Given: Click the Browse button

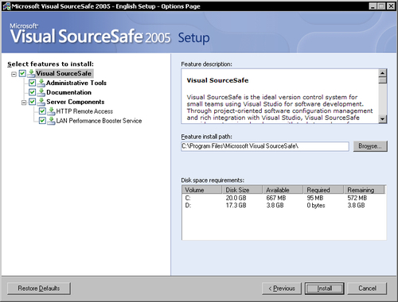Looking at the screenshot, I should (x=370, y=146).
